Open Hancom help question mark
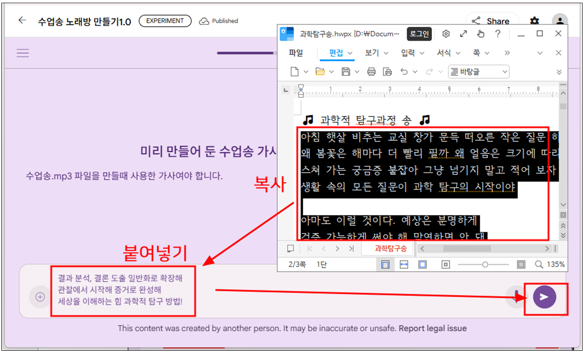 tap(498, 34)
